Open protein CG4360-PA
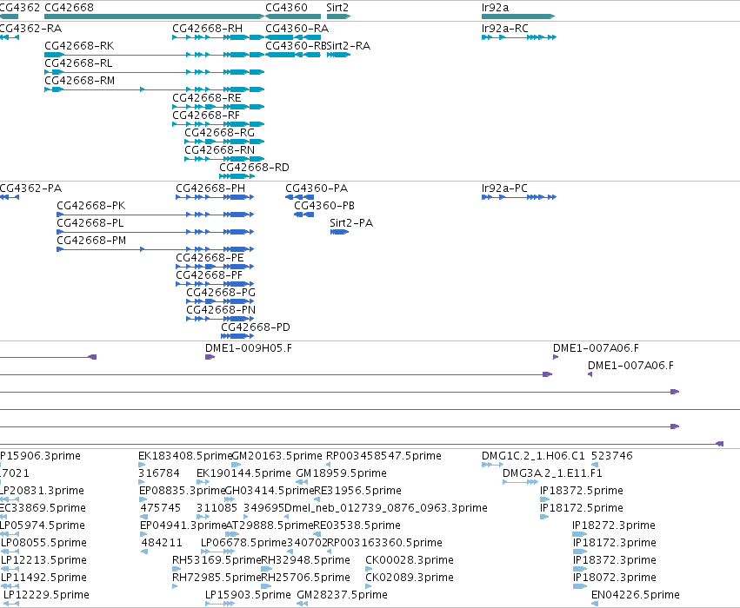This screenshot has width=740, height=608. pos(317,188)
